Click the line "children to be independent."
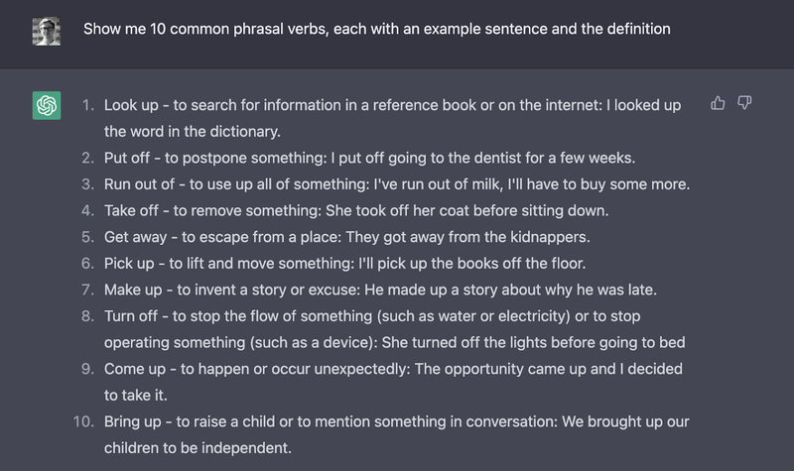 [198, 447]
